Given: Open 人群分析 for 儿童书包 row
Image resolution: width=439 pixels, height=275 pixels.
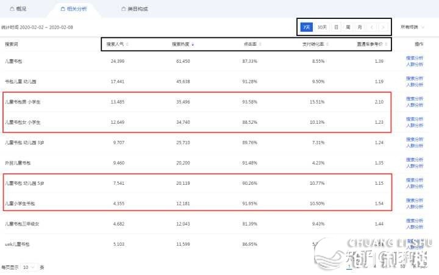Looking at the screenshot, I should pyautogui.click(x=415, y=65).
